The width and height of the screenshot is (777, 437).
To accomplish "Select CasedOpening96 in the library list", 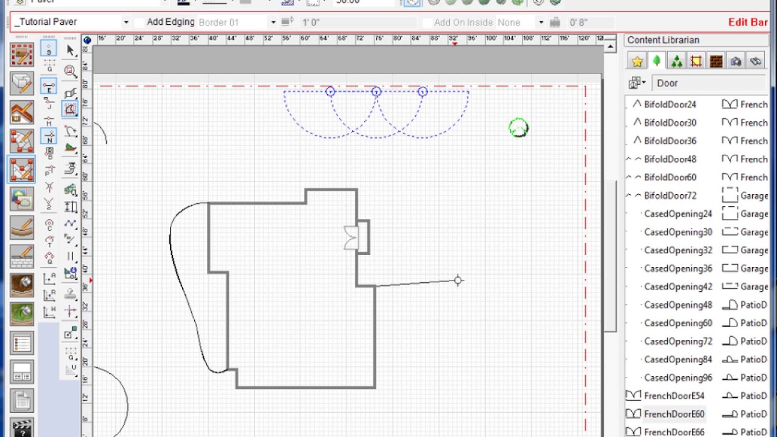I will point(678,378).
